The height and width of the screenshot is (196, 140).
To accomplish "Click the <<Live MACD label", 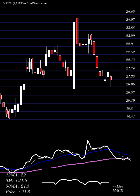I will (x=118, y=189).
